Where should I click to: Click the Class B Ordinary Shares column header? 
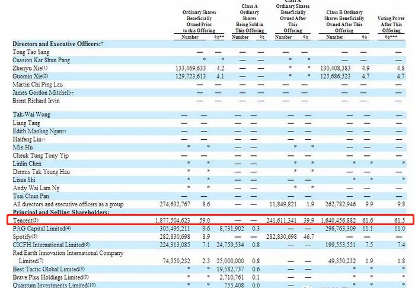click(344, 20)
